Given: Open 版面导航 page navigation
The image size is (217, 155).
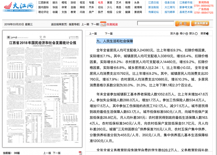Looking at the screenshot, I should coord(74,24).
